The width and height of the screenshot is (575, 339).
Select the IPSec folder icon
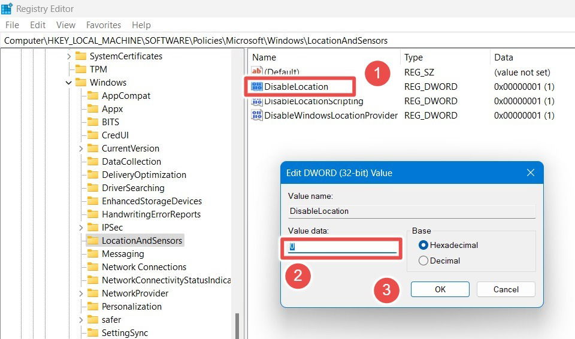click(x=93, y=228)
